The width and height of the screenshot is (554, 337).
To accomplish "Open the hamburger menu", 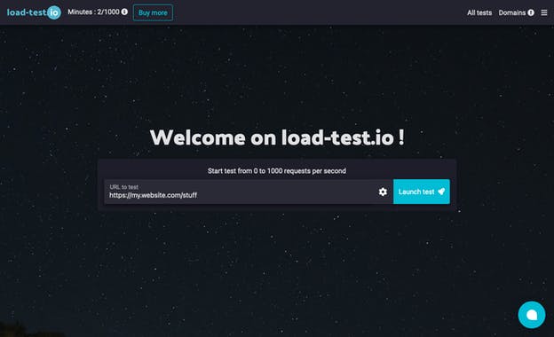I will tap(544, 12).
